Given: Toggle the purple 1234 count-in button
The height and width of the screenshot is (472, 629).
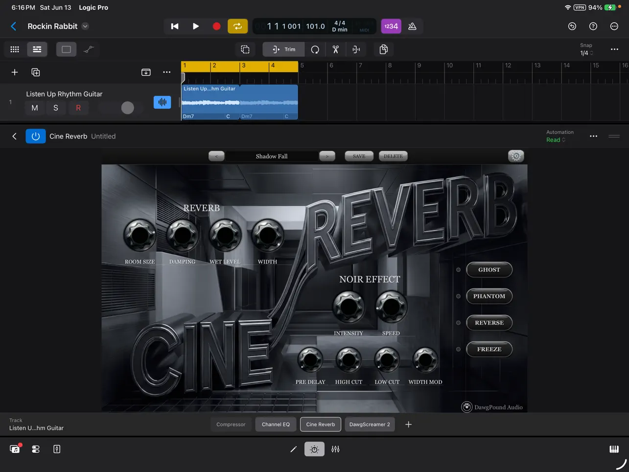Looking at the screenshot, I should 391,26.
